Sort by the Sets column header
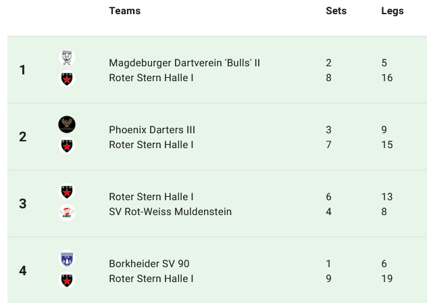Screen dimensions: 427x303 (336, 11)
